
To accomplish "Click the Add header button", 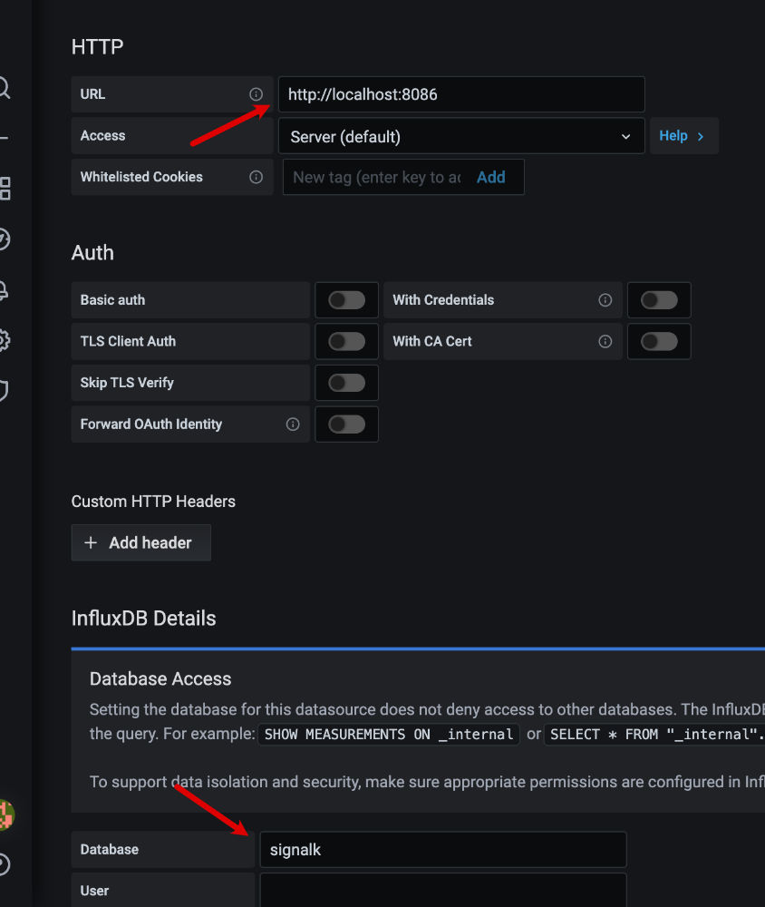I will [x=140, y=542].
